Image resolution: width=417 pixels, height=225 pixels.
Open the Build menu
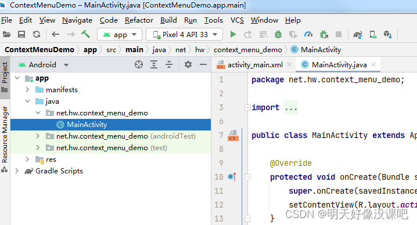click(x=168, y=20)
